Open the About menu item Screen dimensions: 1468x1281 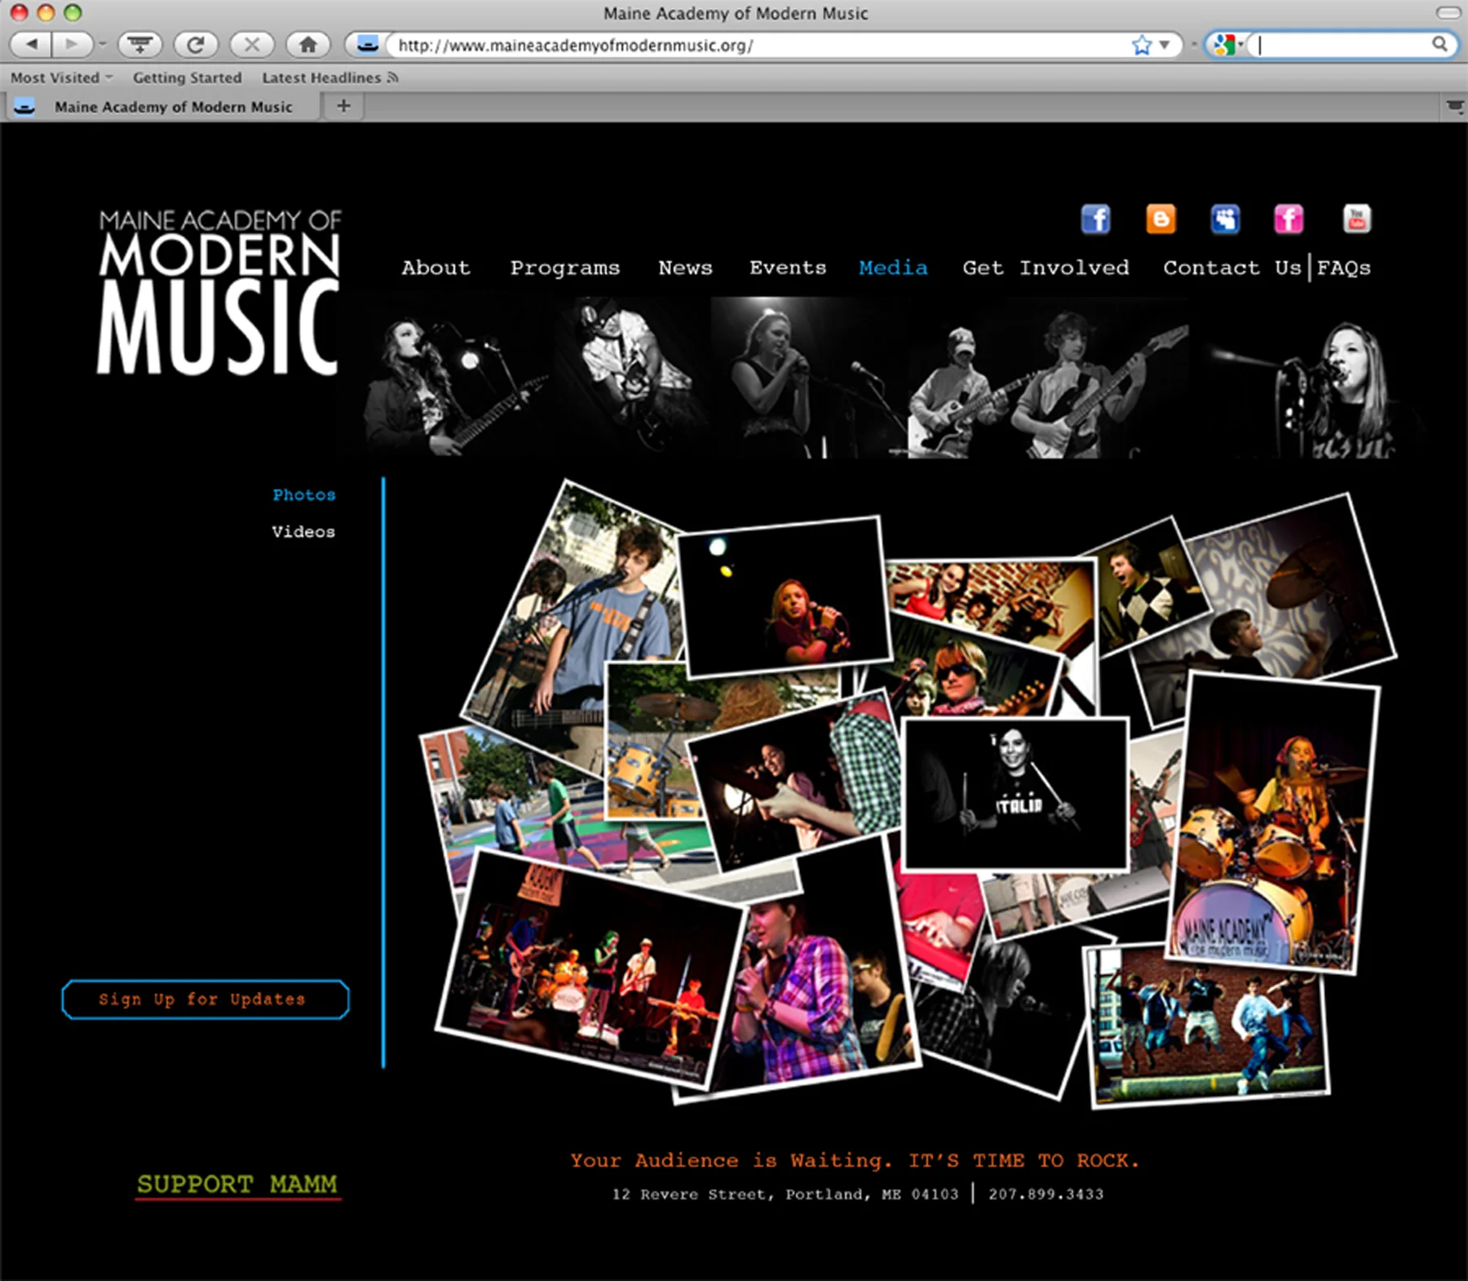click(x=436, y=268)
